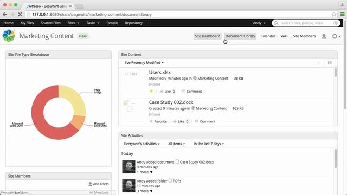Screen dimensions: 347x195
Task: Click Marketing Content site title
Action: (47, 36)
